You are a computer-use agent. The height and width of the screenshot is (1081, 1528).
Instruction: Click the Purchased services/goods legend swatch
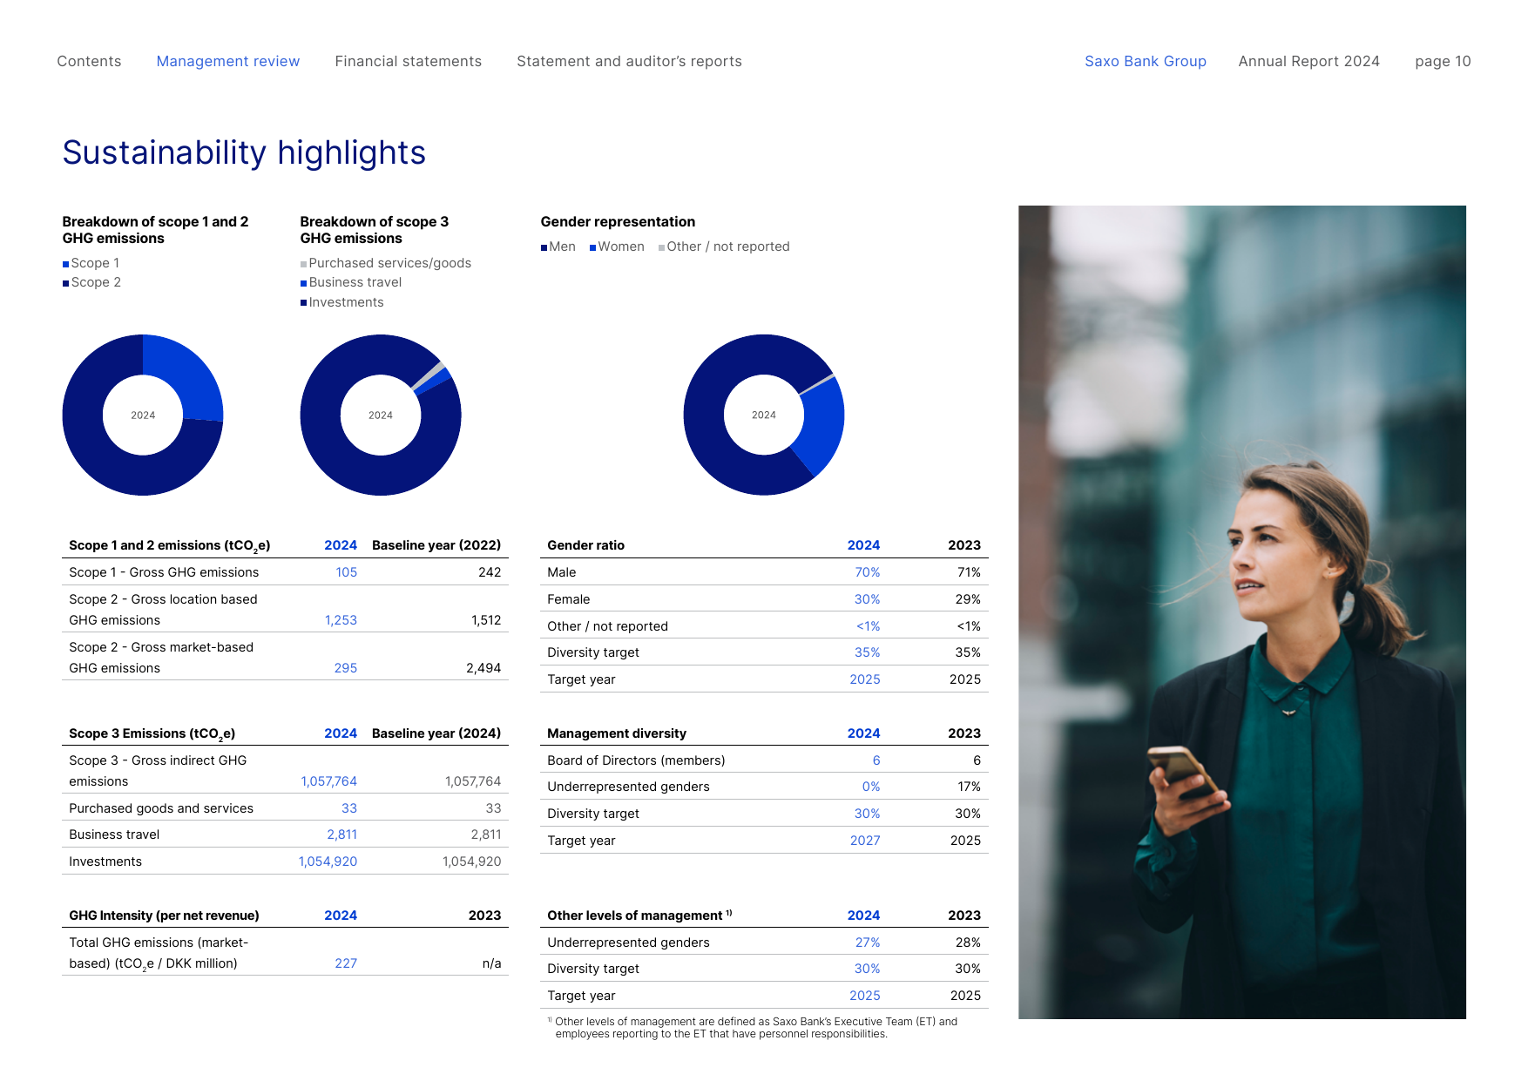click(303, 264)
